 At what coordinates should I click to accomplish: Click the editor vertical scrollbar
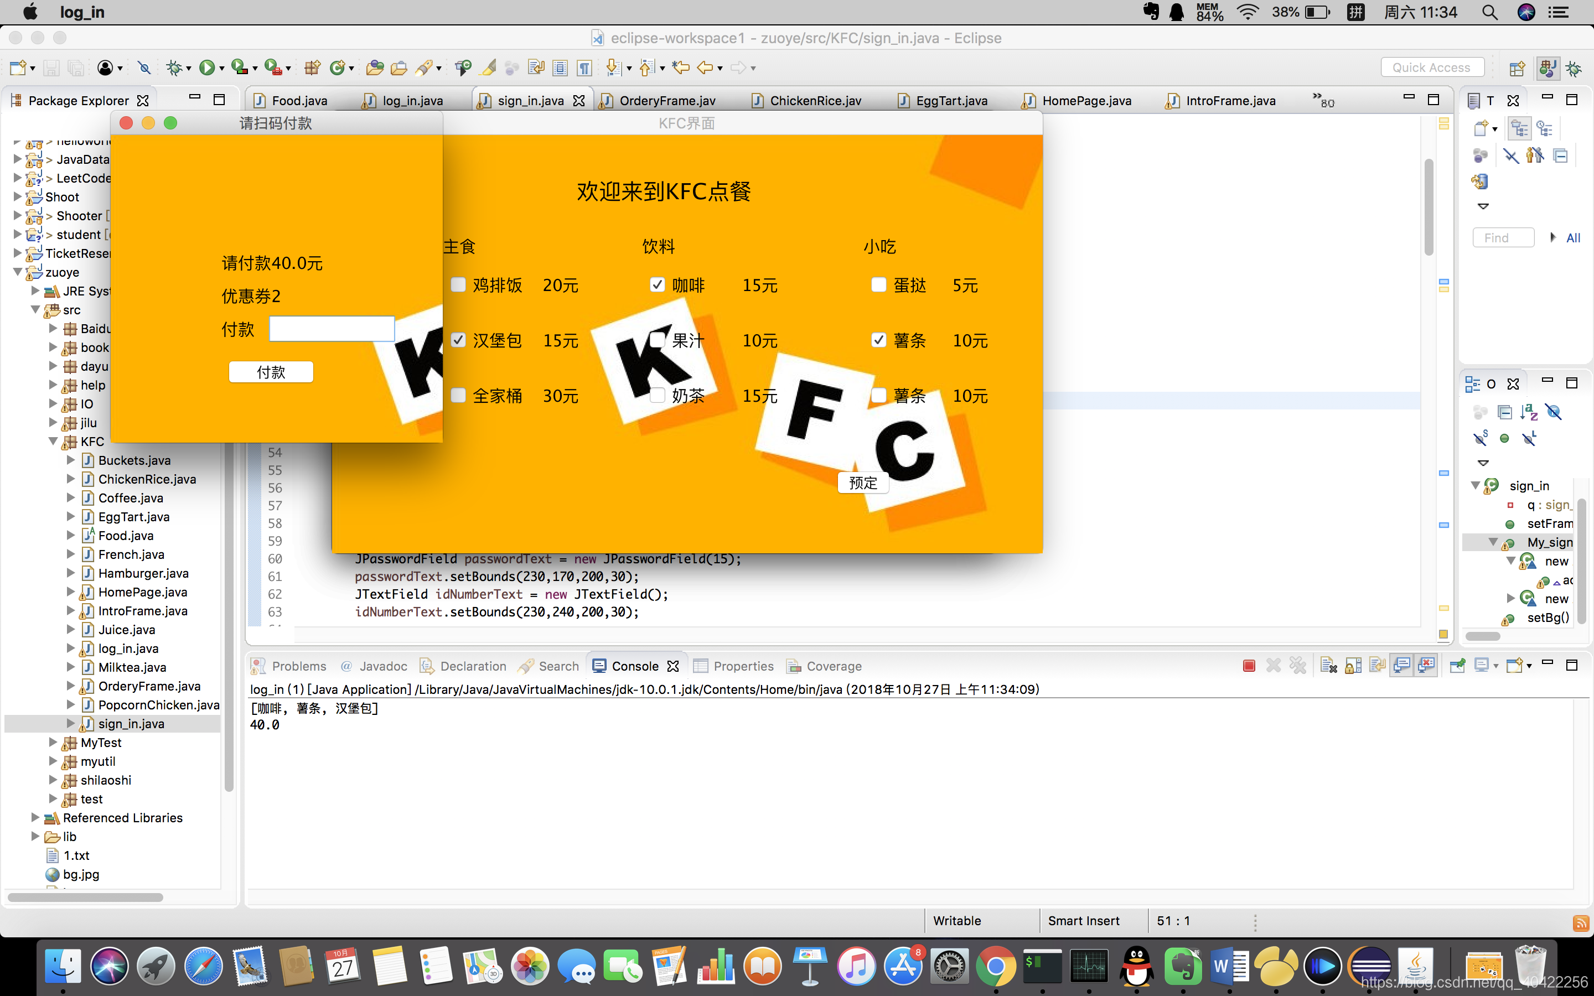coord(1429,207)
